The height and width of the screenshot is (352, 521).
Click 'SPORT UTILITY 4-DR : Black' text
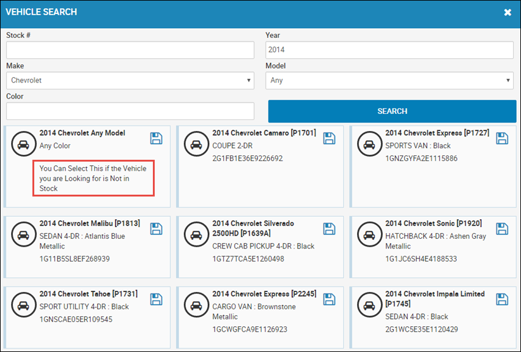pos(84,307)
